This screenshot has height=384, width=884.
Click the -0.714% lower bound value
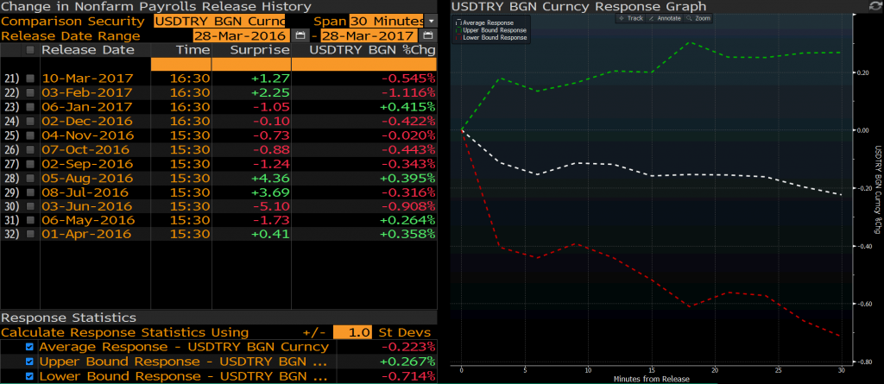[408, 376]
